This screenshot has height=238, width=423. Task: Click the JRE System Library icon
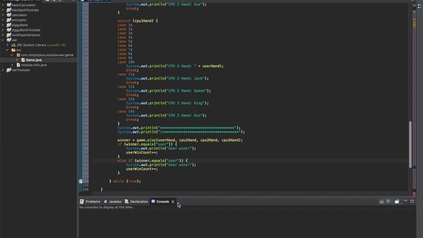pos(13,45)
